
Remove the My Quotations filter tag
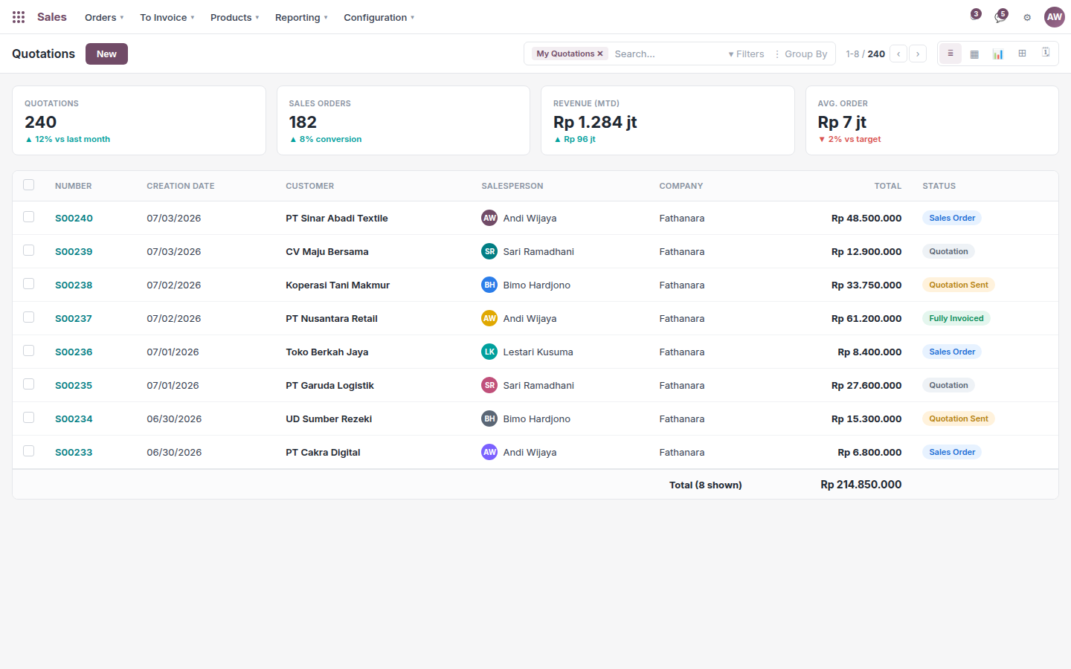click(600, 54)
